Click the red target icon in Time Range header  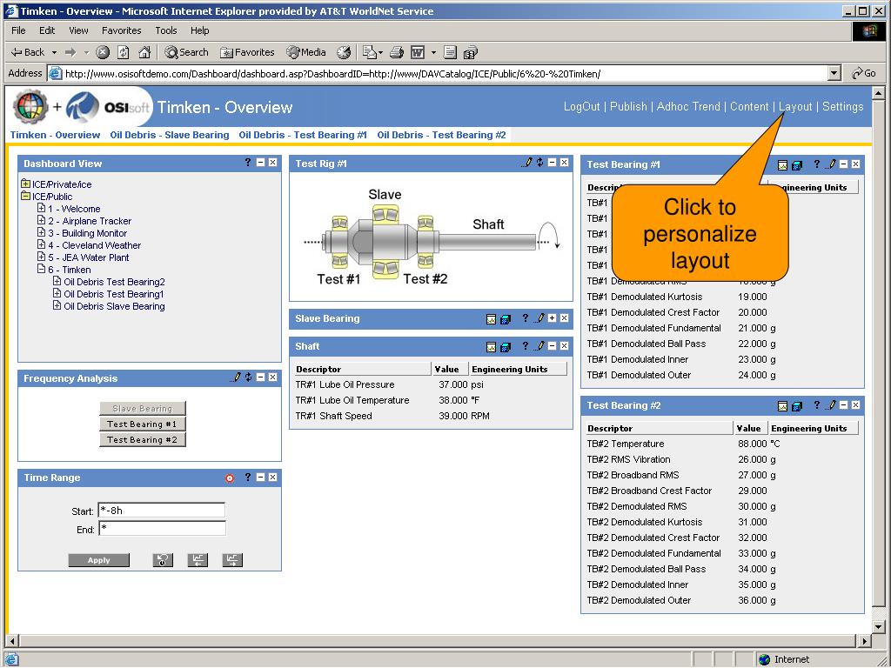[x=230, y=478]
